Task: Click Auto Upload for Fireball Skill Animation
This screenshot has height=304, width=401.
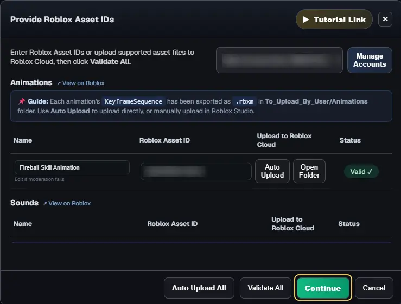Action: pos(272,171)
